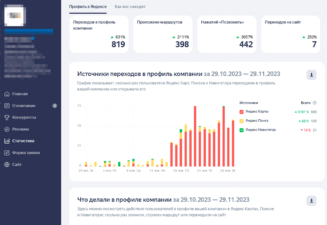327x225 pixels.
Task: Switch to the Как вас находят tab
Action: [130, 7]
